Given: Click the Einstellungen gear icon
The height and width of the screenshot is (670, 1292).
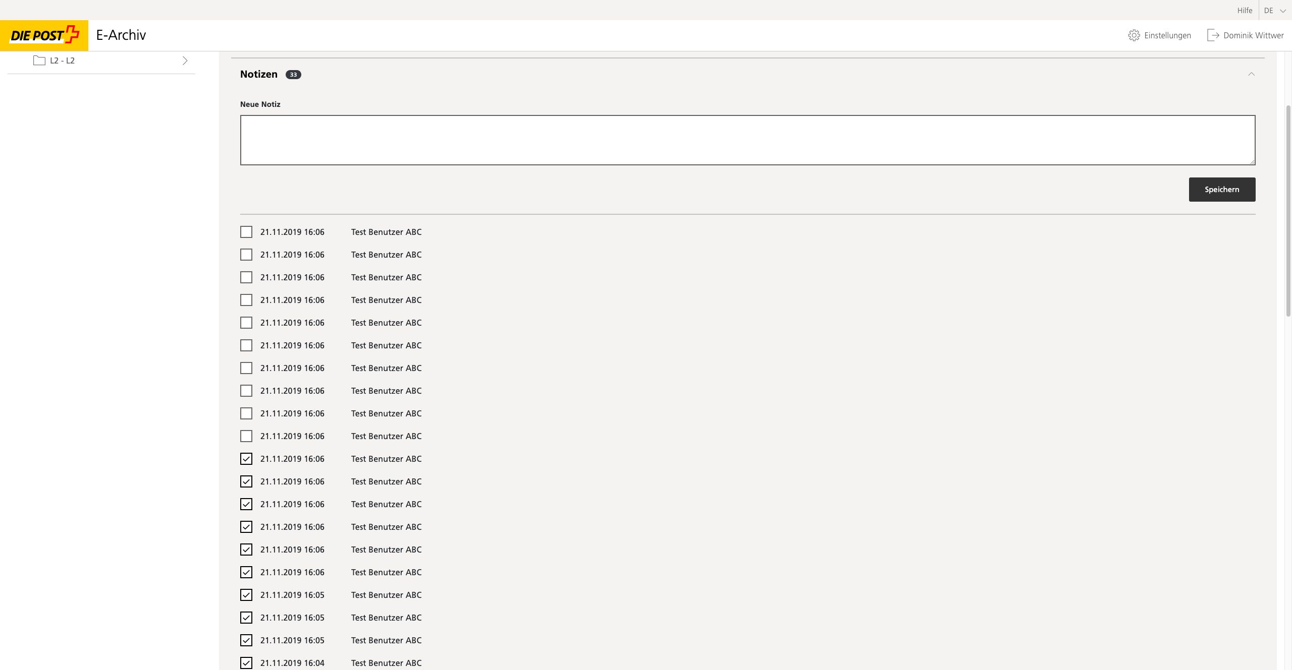Looking at the screenshot, I should click(1134, 35).
